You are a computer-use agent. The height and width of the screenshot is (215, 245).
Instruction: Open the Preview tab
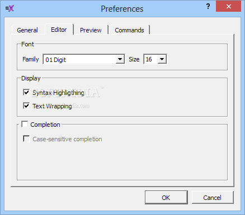(x=91, y=30)
